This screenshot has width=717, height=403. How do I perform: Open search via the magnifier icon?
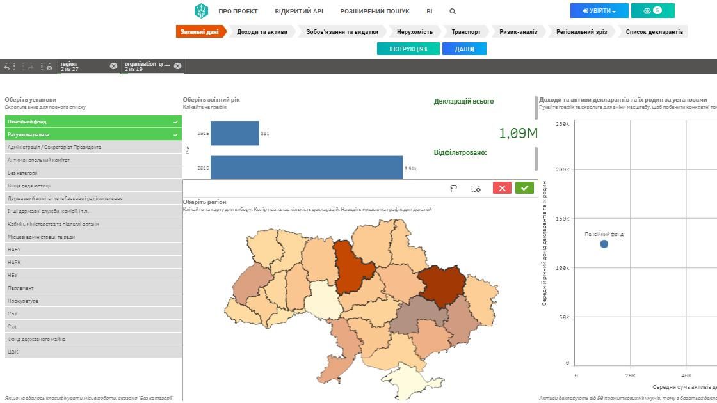click(453, 11)
